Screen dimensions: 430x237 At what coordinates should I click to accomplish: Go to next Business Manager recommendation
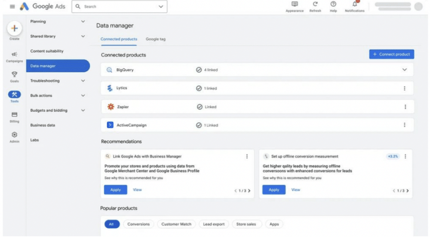249,191
